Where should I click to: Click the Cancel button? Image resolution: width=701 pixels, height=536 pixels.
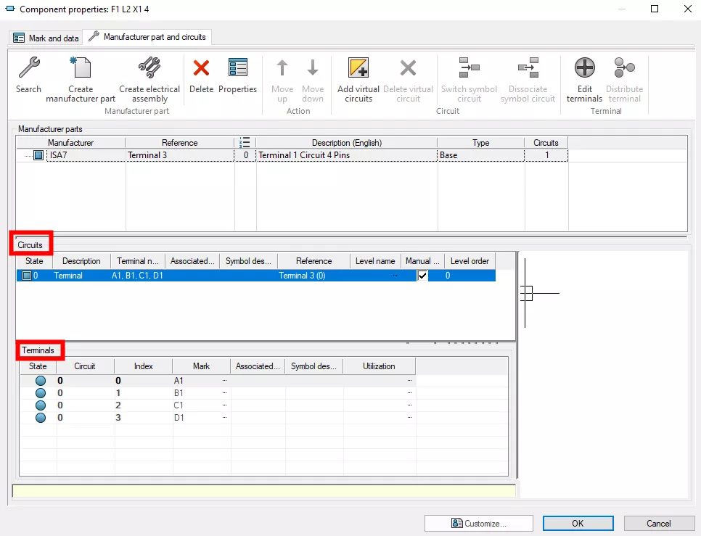[659, 523]
